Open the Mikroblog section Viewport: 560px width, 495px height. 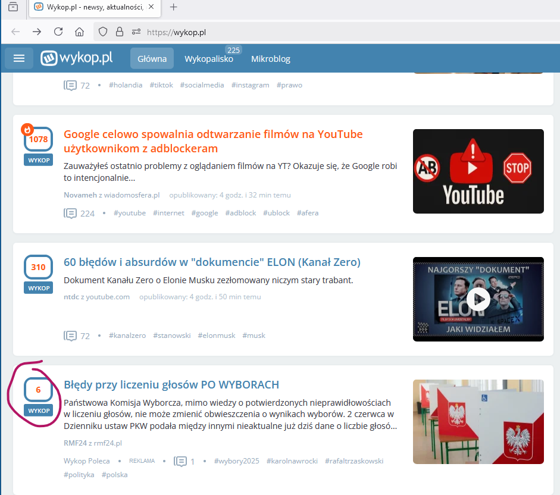pos(271,59)
